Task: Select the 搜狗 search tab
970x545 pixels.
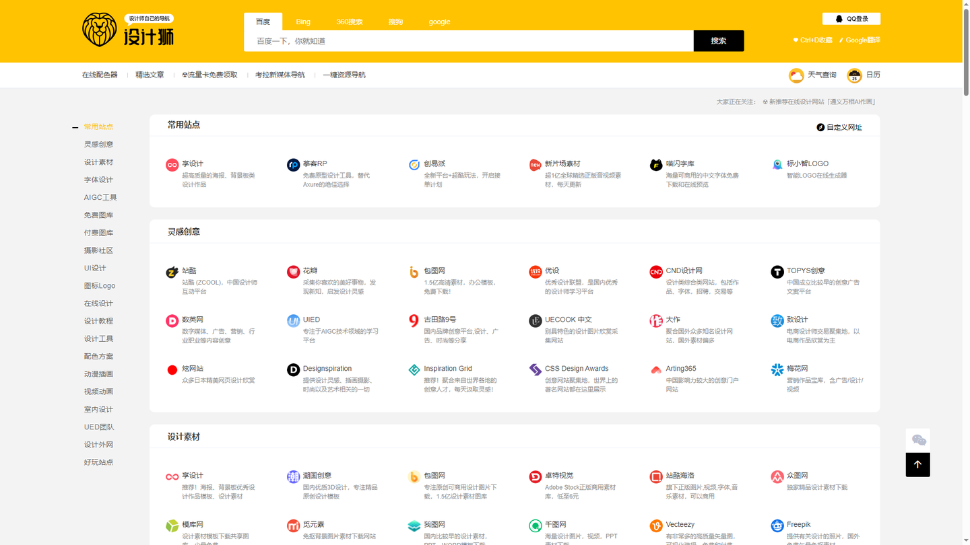Action: pyautogui.click(x=395, y=22)
